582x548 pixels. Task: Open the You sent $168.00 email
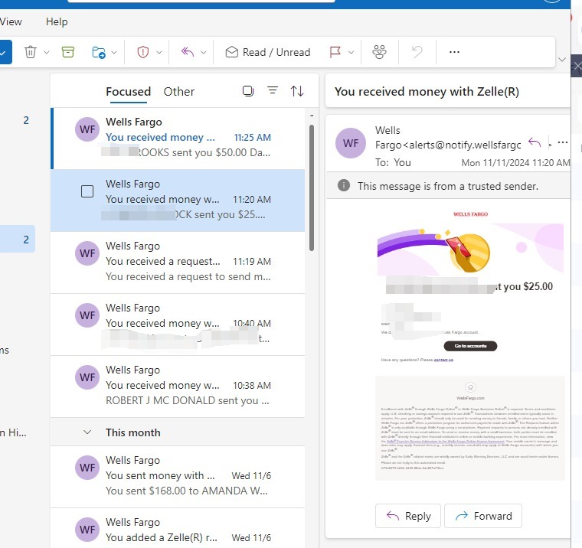(178, 477)
